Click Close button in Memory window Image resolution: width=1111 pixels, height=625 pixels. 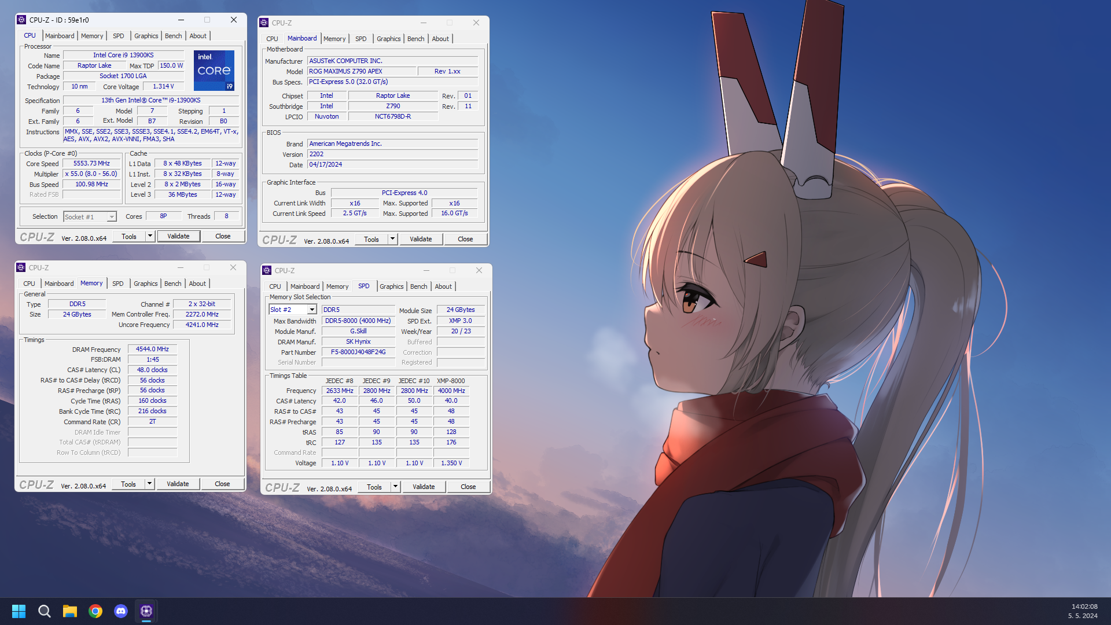[x=222, y=484]
